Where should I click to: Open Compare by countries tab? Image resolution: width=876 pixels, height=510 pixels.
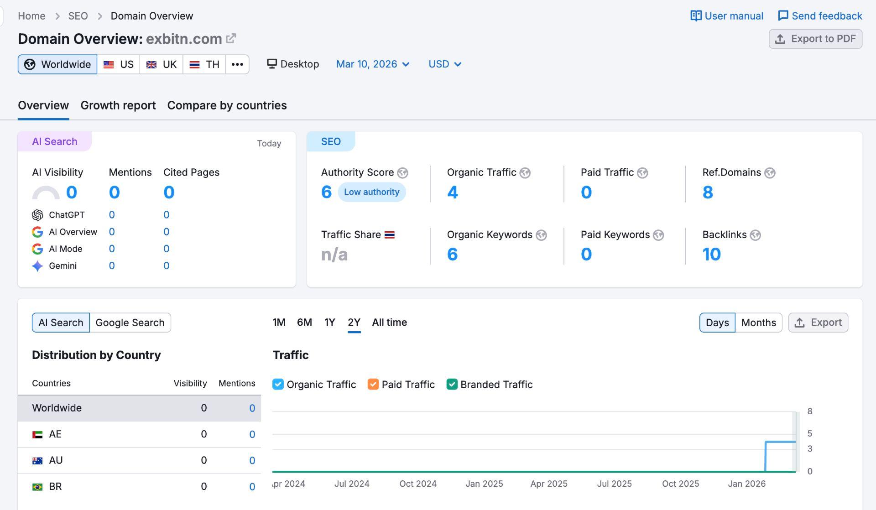(x=227, y=105)
